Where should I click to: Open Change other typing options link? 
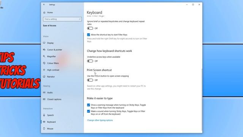[x=100, y=120]
